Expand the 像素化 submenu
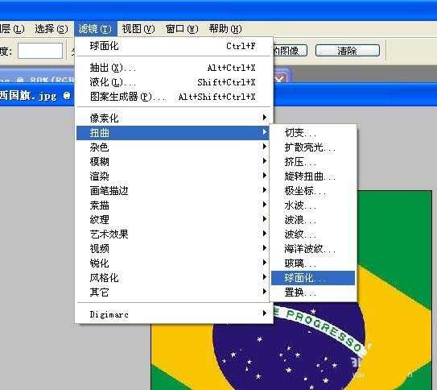This screenshot has width=437, height=390. (173, 118)
